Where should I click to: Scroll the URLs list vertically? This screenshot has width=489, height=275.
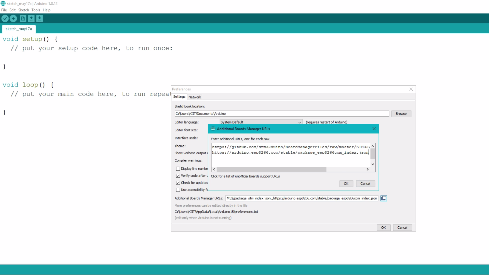373,155
